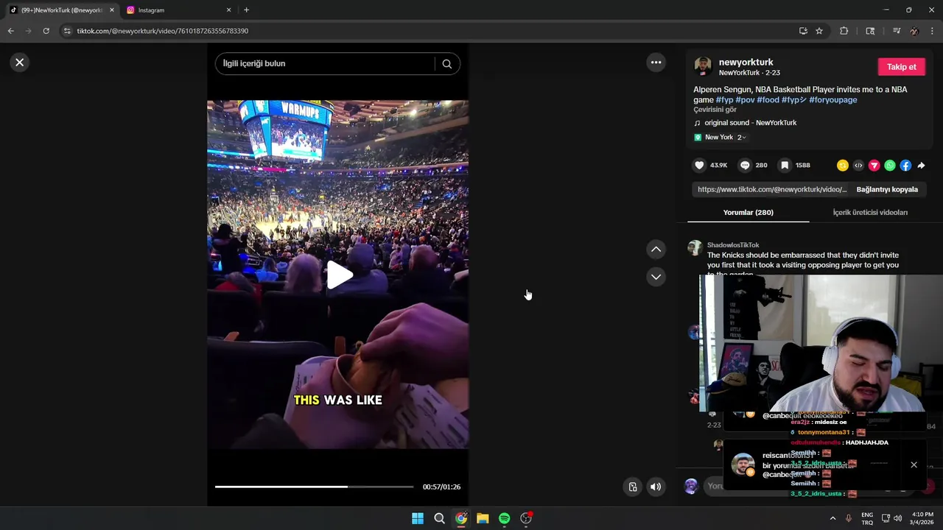Seek on the video progress bar

314,487
